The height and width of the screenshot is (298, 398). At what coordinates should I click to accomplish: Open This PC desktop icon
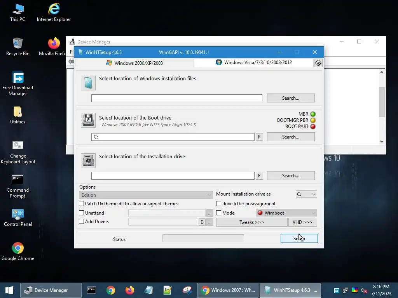pyautogui.click(x=17, y=12)
